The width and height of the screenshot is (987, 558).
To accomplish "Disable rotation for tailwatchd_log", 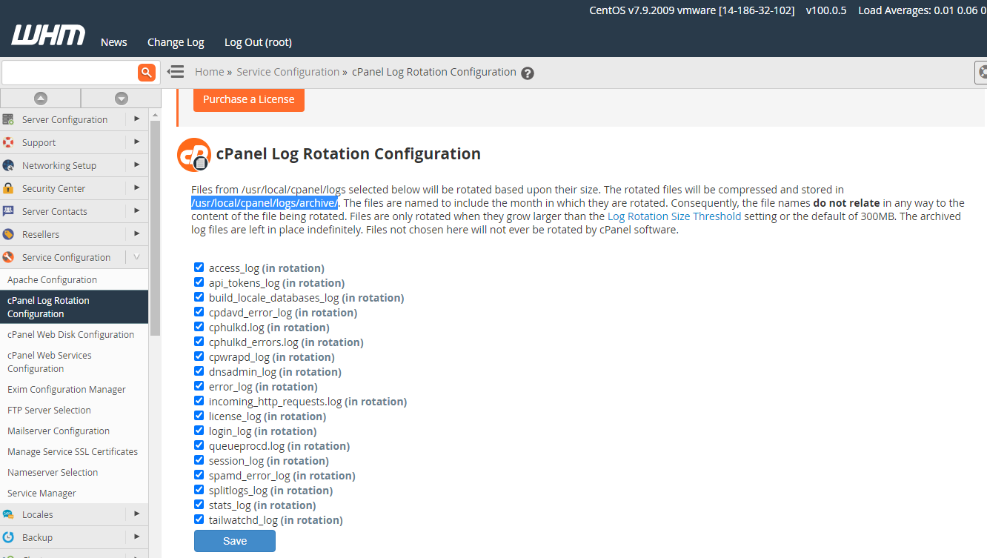I will point(199,519).
